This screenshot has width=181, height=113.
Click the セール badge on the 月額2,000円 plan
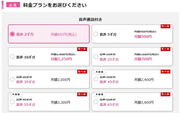click(82, 72)
